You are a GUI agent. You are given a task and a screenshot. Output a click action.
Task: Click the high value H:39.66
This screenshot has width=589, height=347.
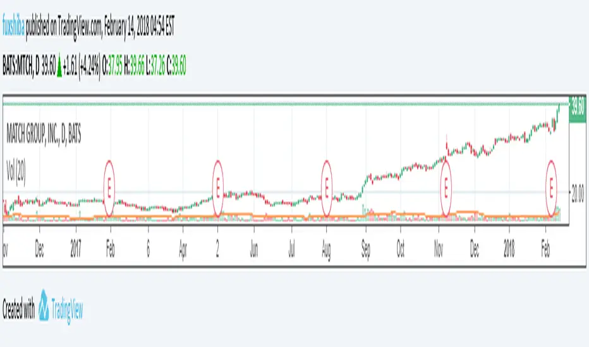click(x=134, y=66)
